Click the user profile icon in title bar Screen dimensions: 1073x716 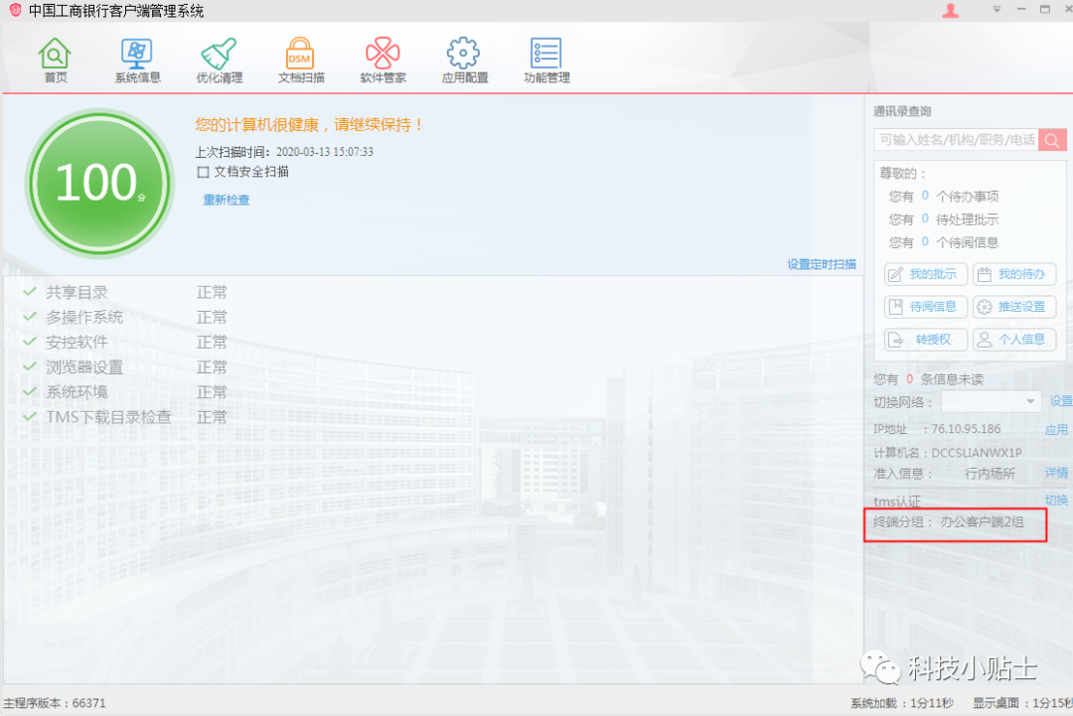(x=951, y=11)
